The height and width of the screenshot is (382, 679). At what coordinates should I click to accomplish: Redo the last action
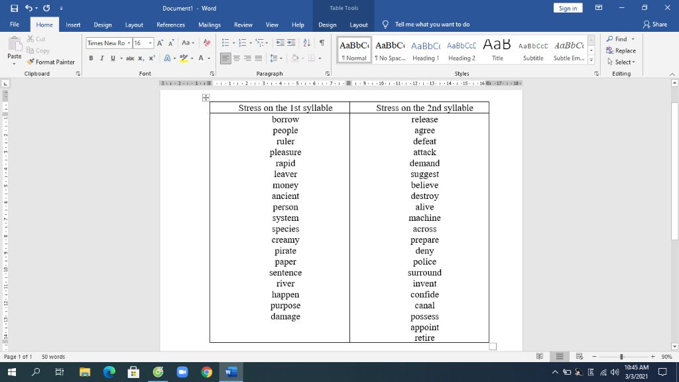(x=47, y=8)
